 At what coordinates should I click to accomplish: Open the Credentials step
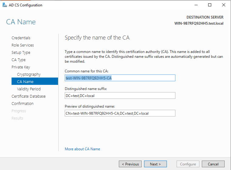[x=21, y=38]
